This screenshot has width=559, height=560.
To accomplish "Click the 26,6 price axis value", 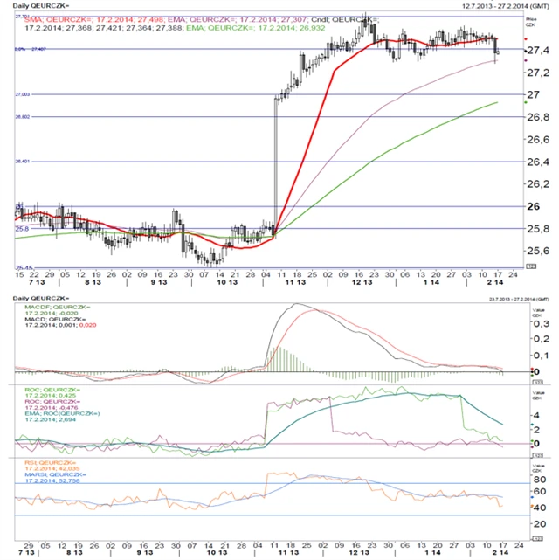I will coord(538,139).
